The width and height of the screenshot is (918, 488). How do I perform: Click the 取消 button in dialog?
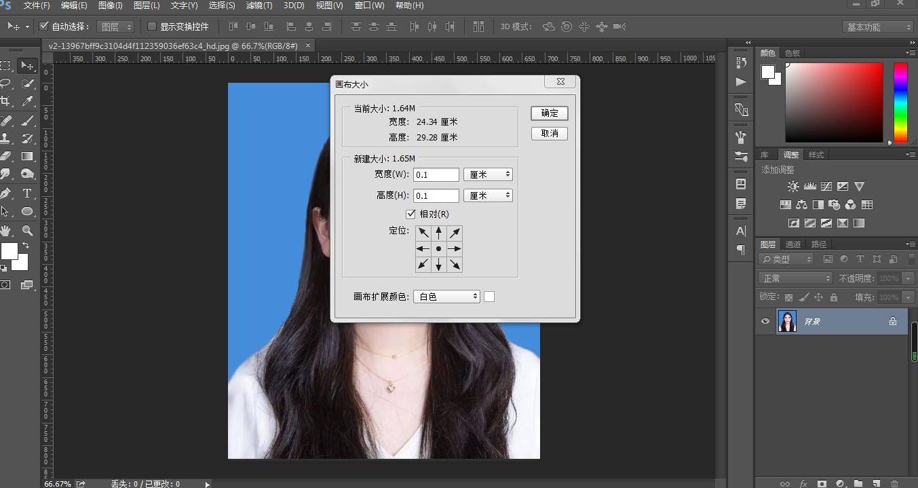[549, 134]
